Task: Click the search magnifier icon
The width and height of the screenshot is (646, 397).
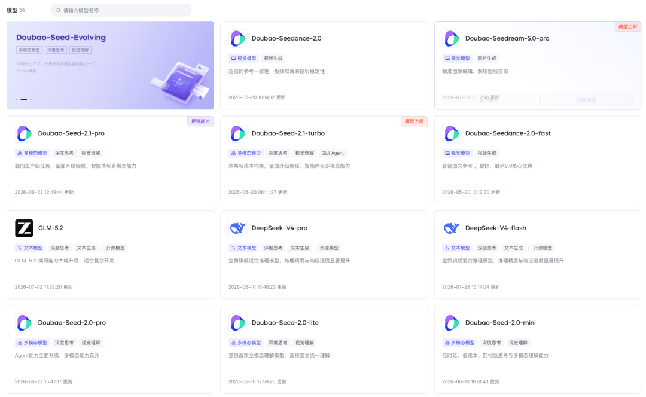Action: 59,10
